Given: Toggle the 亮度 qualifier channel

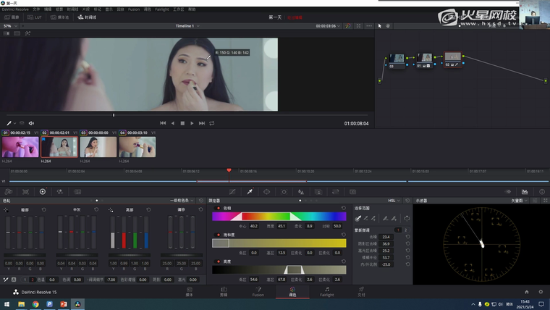Looking at the screenshot, I should pos(219,261).
